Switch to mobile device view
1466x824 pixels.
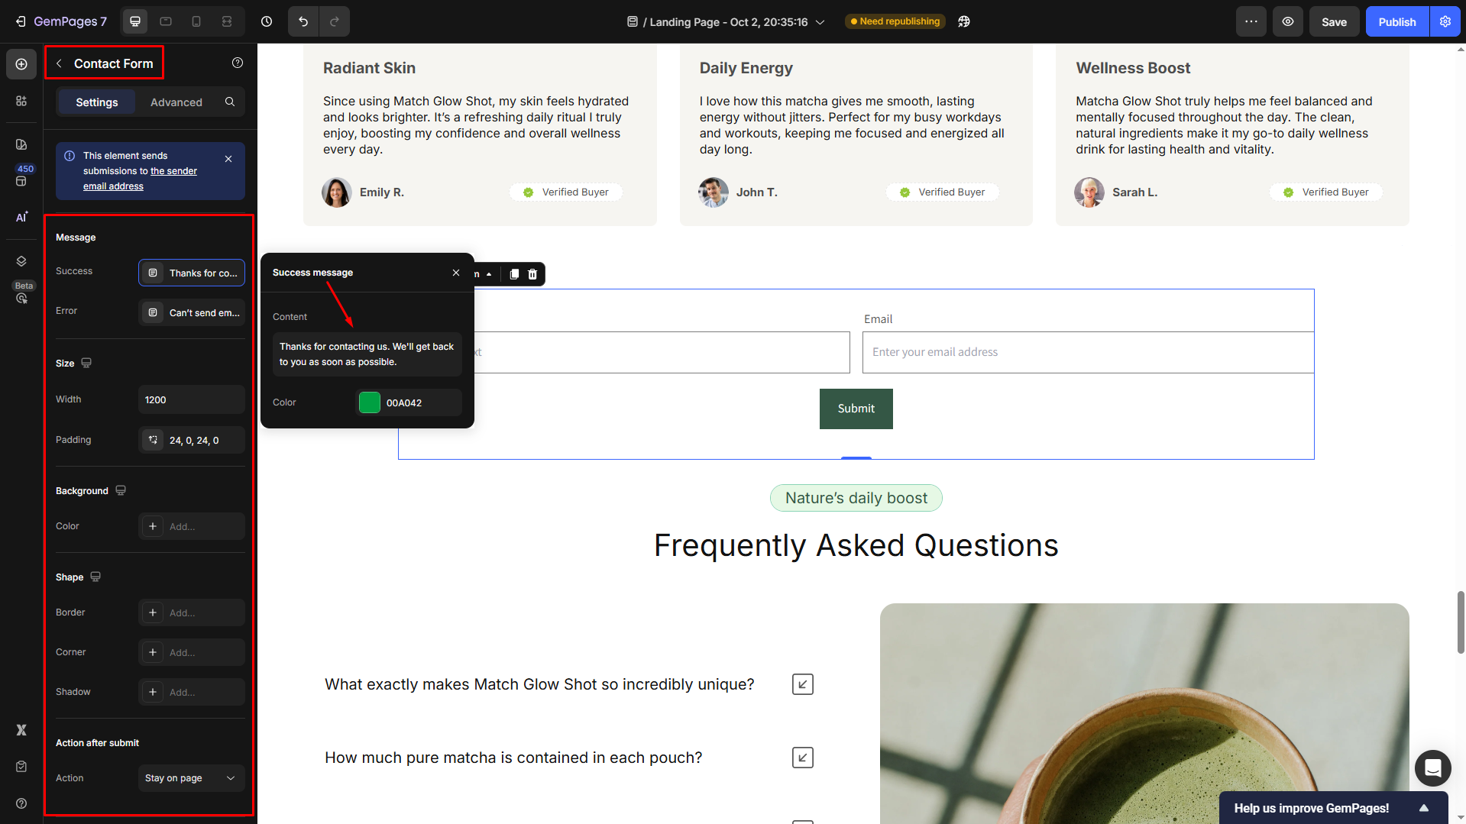tap(196, 21)
